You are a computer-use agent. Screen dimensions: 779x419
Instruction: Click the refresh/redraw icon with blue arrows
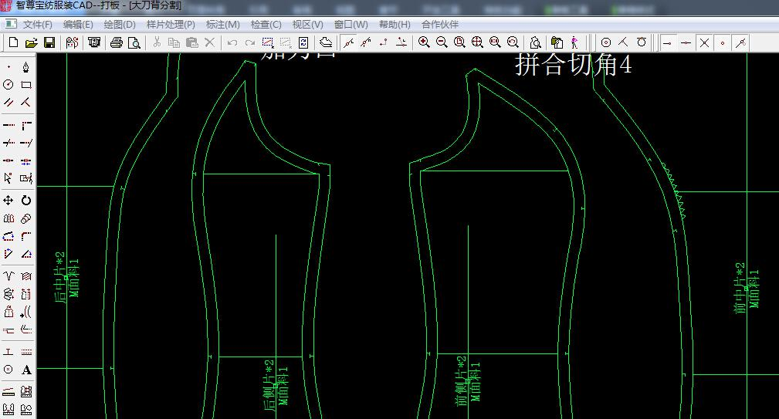click(x=303, y=42)
